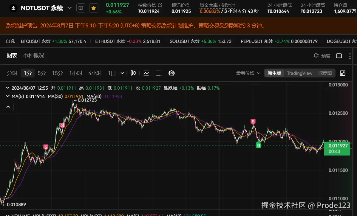
Task: Toggle the favorite star for NOTUSDT
Action: click(x=94, y=8)
